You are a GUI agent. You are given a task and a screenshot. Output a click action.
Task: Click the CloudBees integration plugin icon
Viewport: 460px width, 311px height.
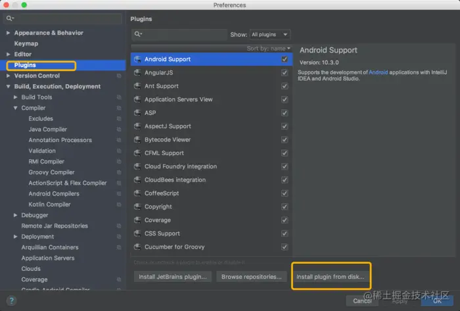[137, 180]
